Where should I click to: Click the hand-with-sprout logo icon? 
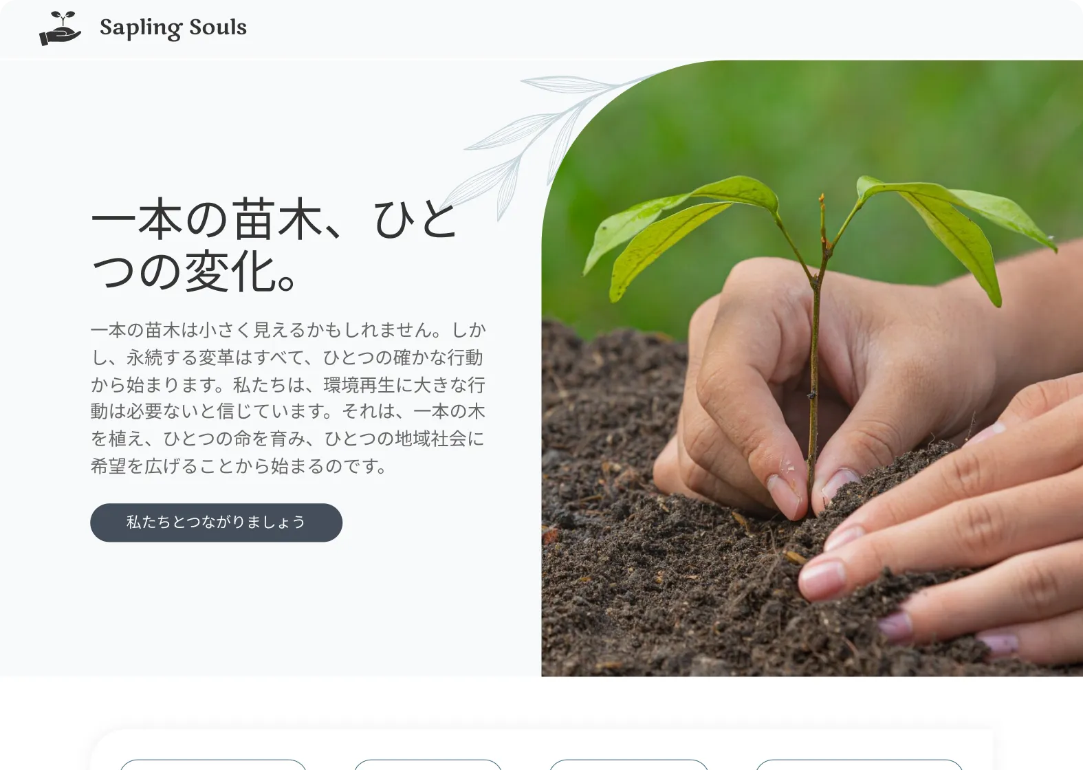61,29
